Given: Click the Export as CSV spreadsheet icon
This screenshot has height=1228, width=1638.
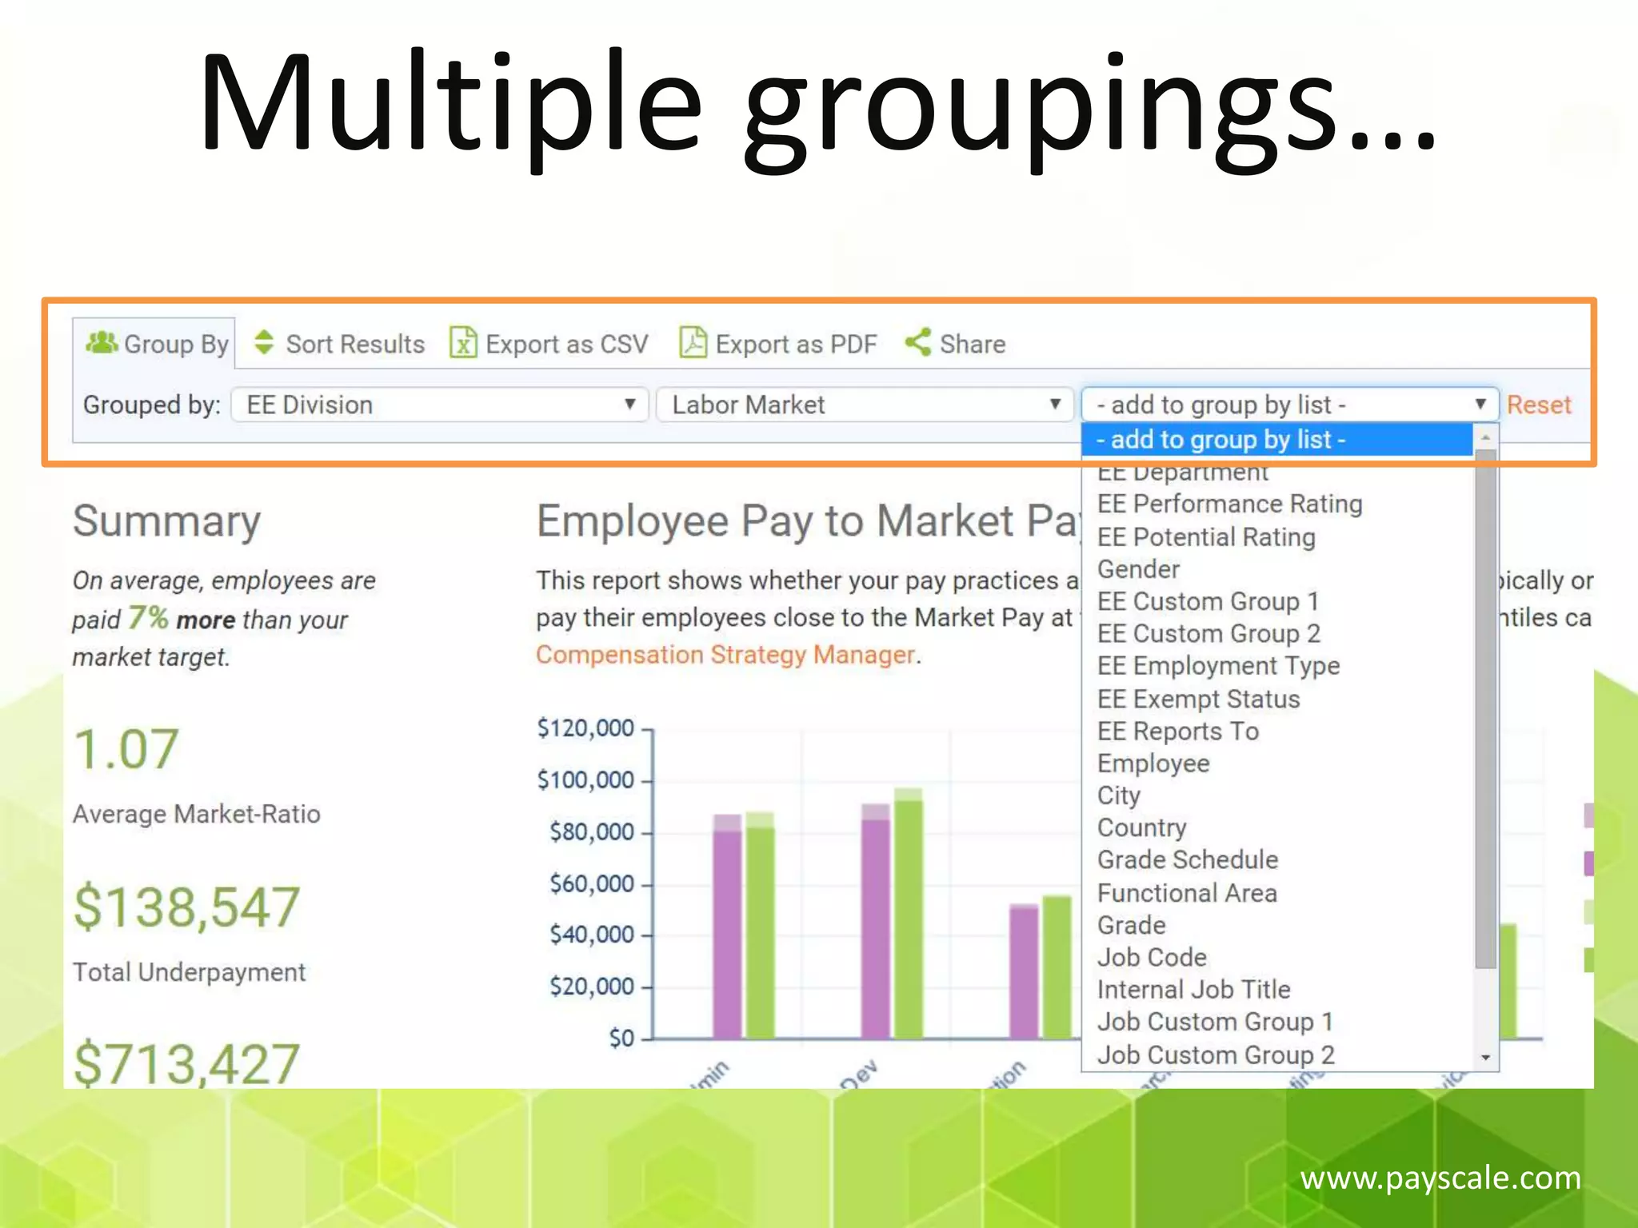Looking at the screenshot, I should point(463,343).
